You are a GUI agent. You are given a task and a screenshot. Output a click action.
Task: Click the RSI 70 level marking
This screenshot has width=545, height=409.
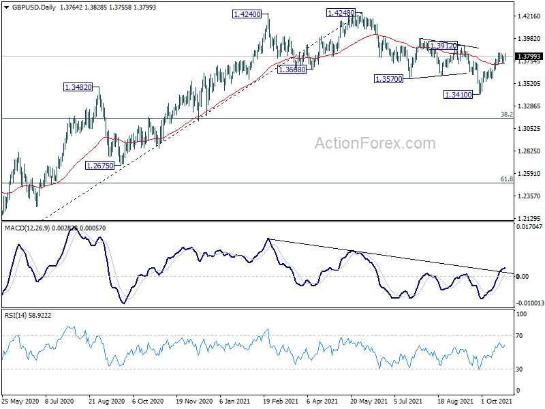click(x=519, y=336)
